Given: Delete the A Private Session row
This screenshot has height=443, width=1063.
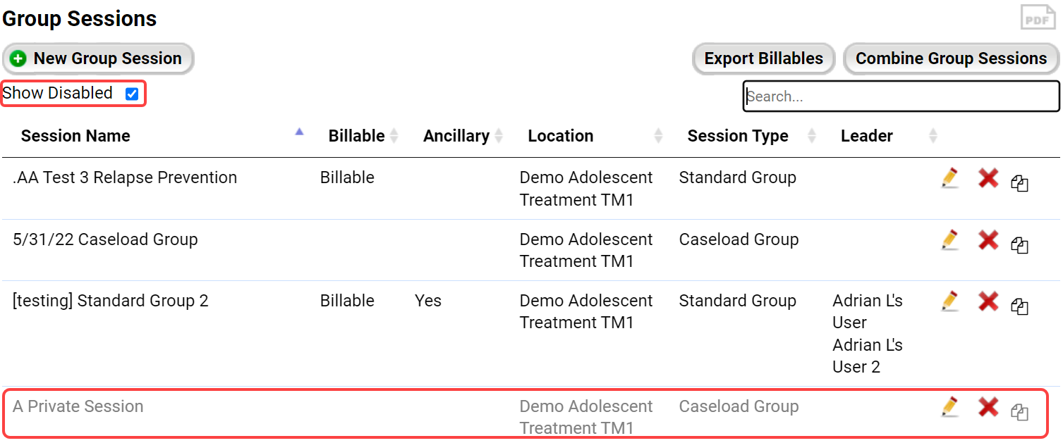Looking at the screenshot, I should (x=988, y=407).
